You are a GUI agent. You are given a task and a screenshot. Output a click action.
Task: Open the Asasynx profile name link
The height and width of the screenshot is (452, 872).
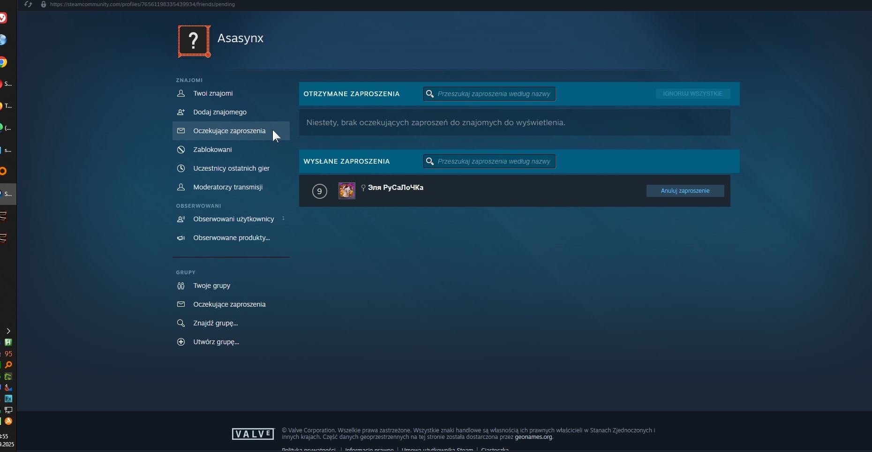(x=241, y=38)
